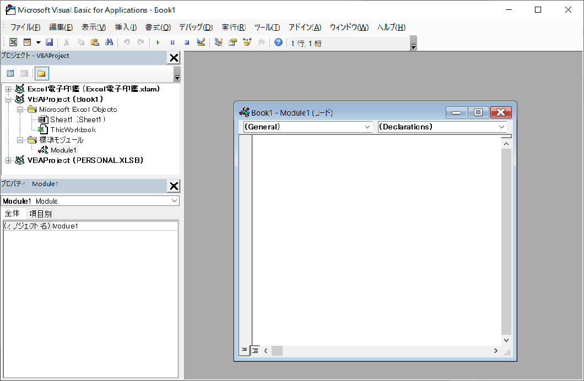The width and height of the screenshot is (584, 381).
Task: Save the workbook with the floppy disk icon
Action: (50, 42)
